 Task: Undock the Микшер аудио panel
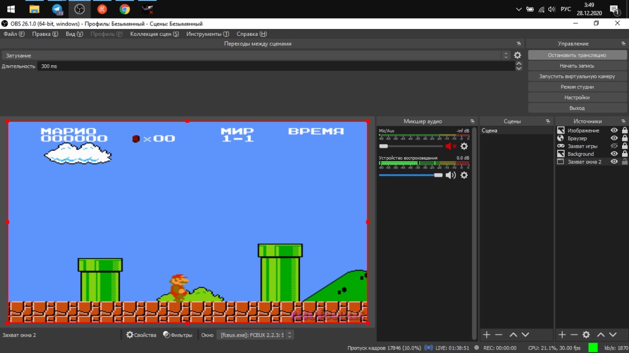coord(472,121)
